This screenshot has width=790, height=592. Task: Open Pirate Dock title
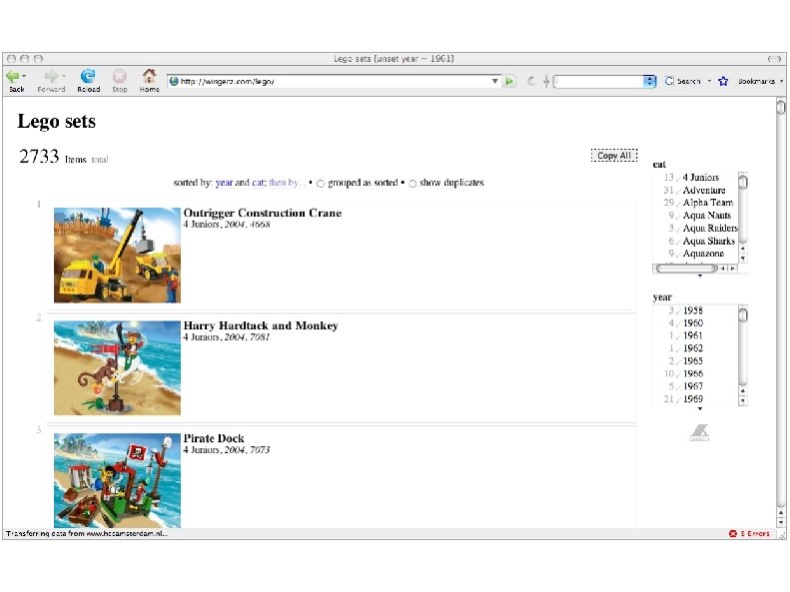coord(214,438)
